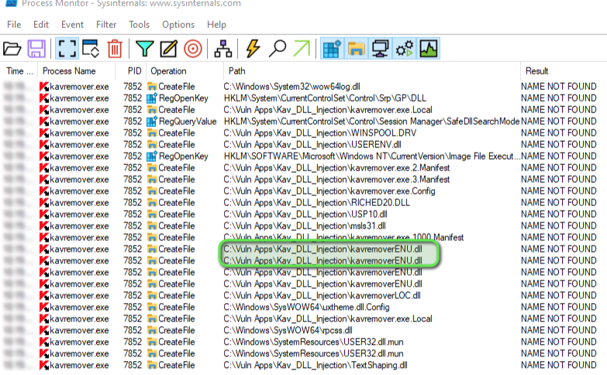Toggle the Capture events button

coord(67,49)
